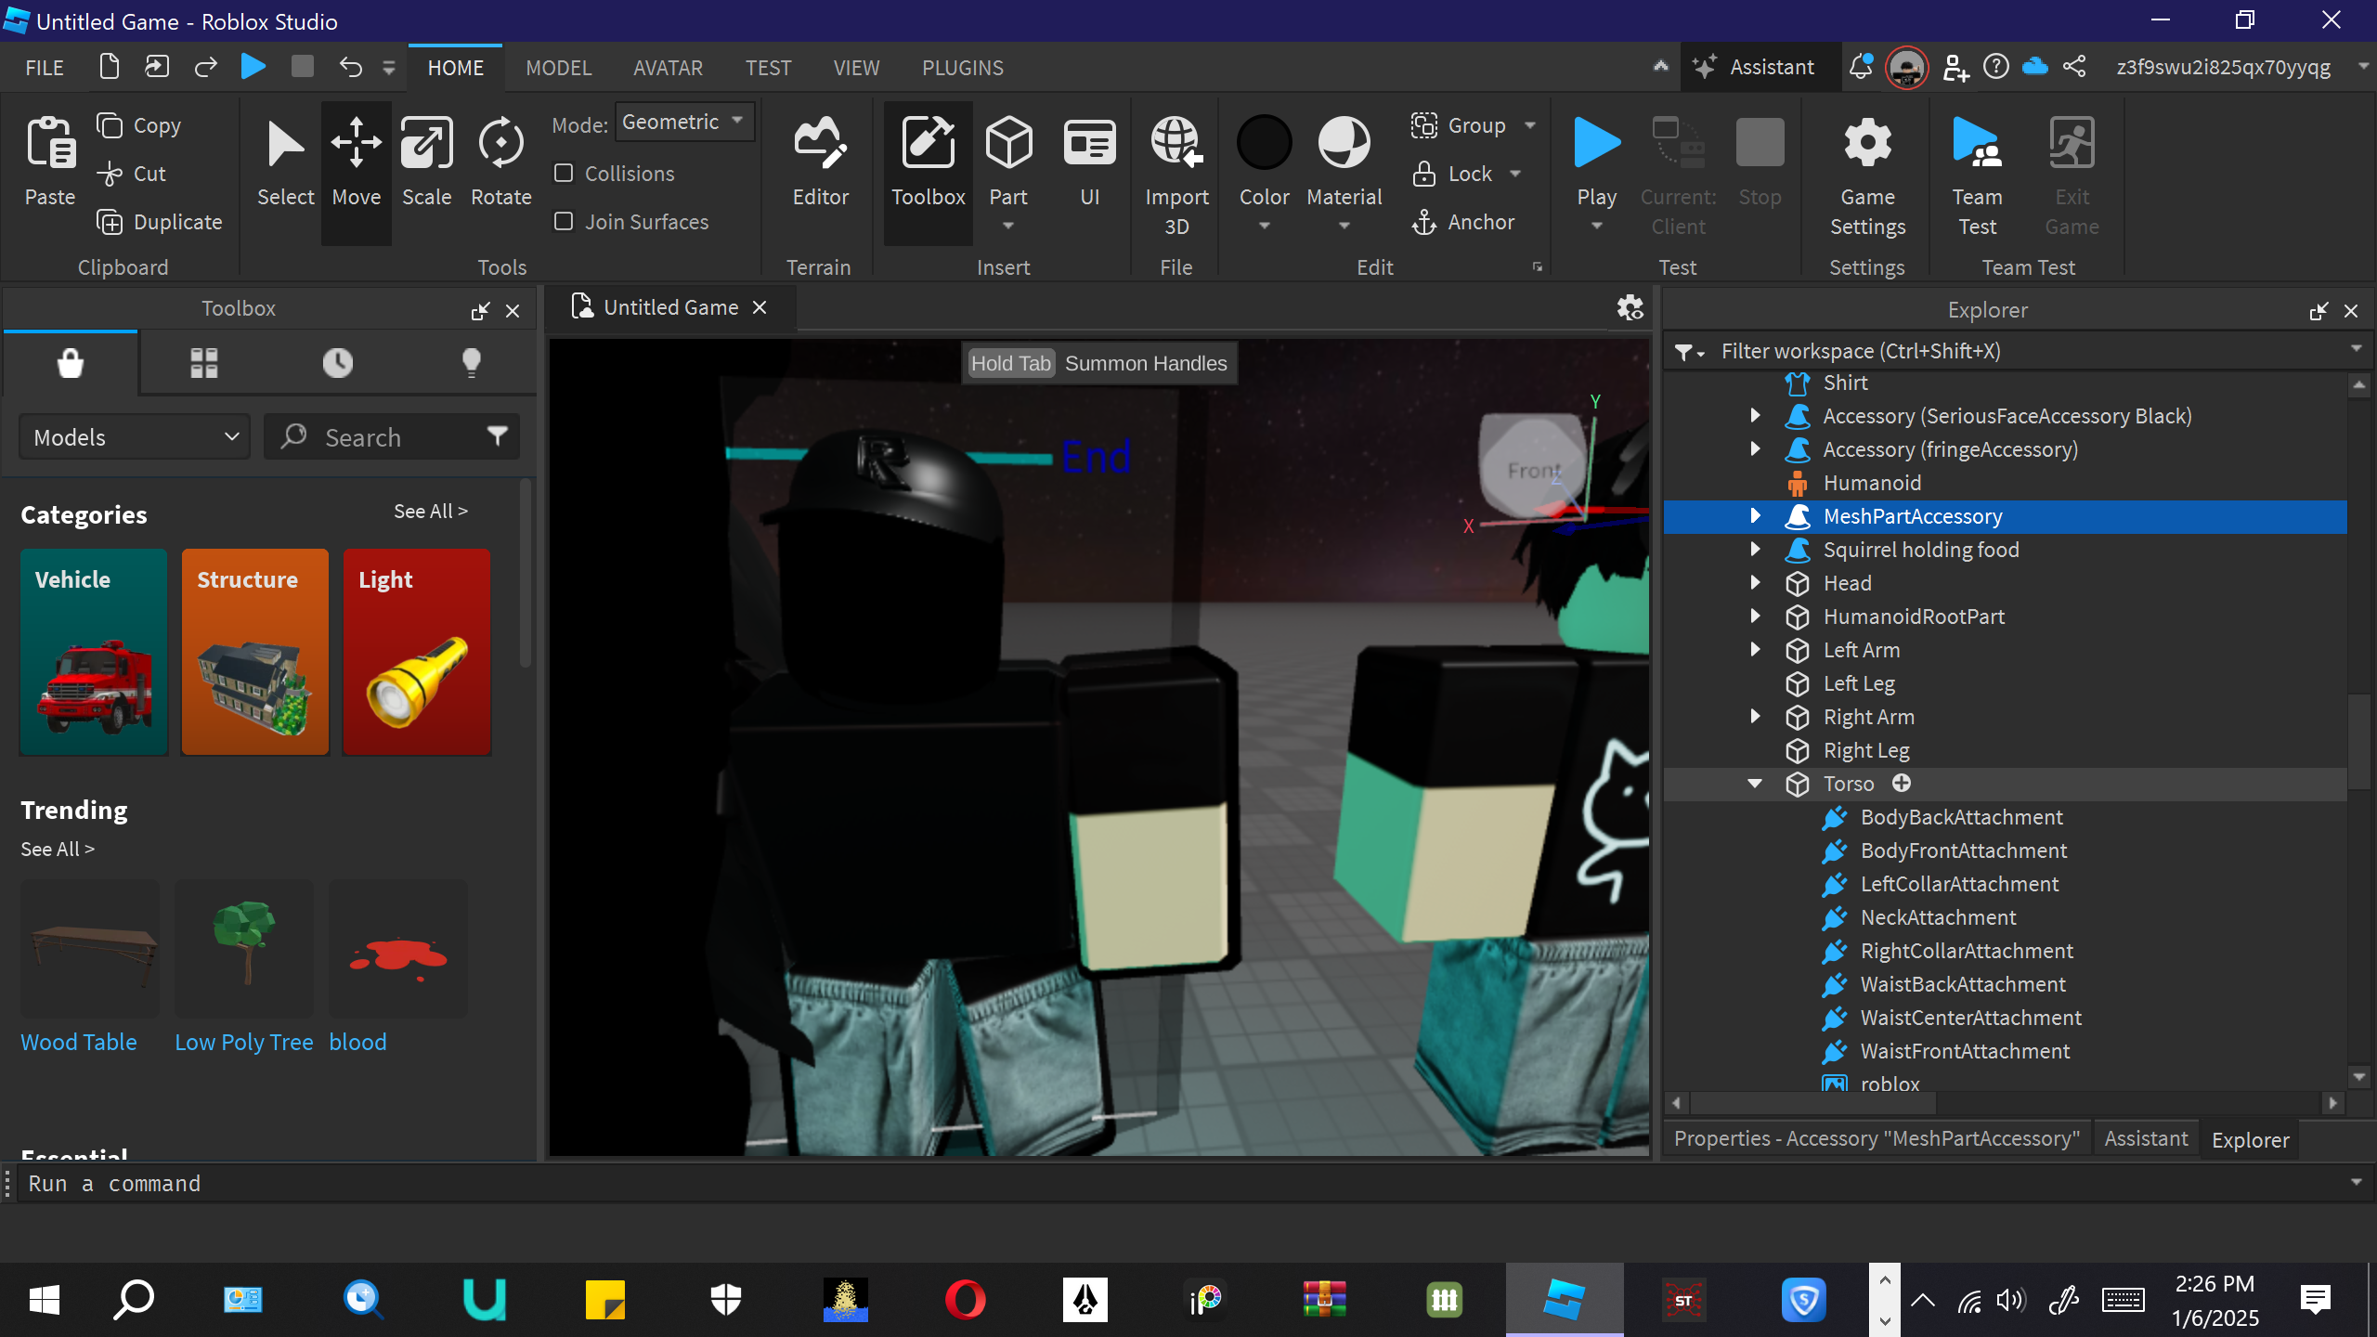Screen dimensions: 2377x1337
Task: Click See All next to Categories
Action: 430,512
